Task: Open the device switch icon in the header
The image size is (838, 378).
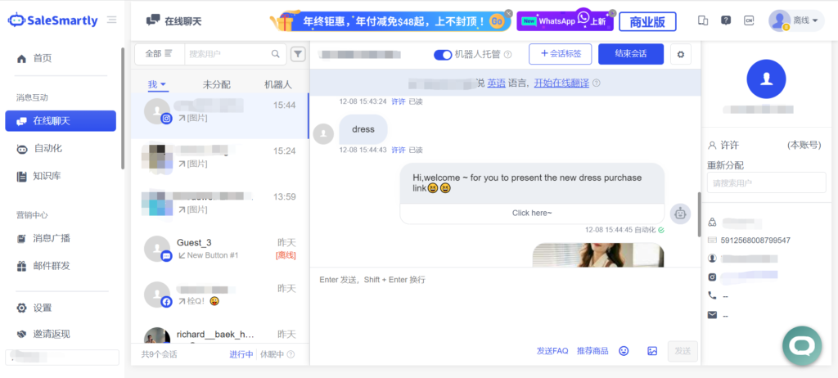Action: pos(703,20)
